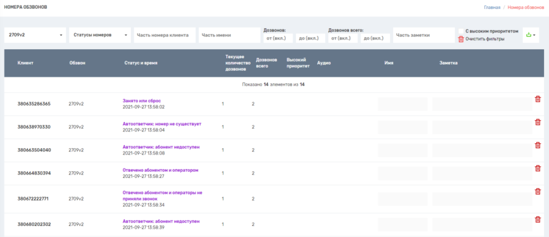Image resolution: width=549 pixels, height=237 pixels.
Task: Click the red trash icon to clear filters
Action: coord(461,39)
